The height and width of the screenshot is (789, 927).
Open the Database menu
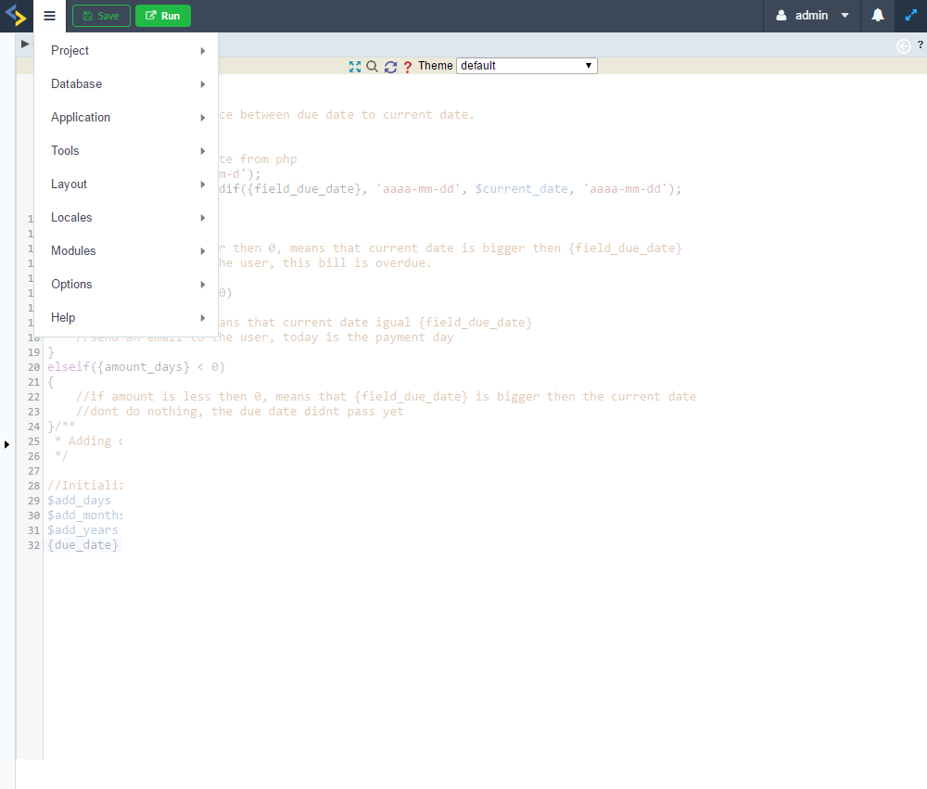[x=126, y=84]
